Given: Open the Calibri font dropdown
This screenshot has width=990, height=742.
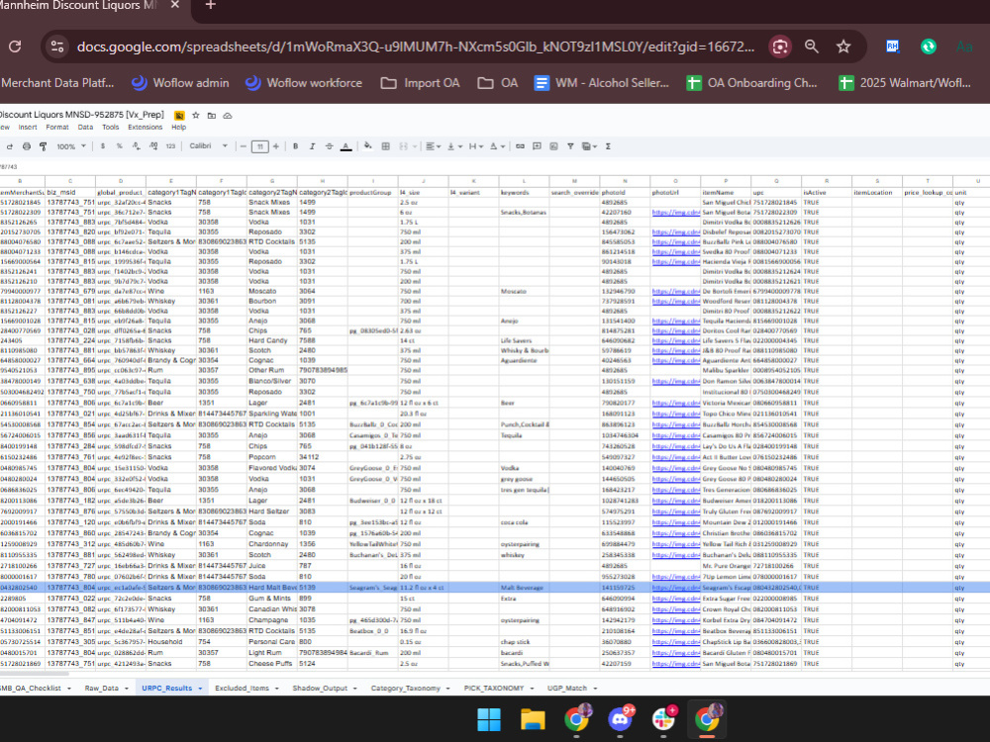Looking at the screenshot, I should (x=208, y=146).
